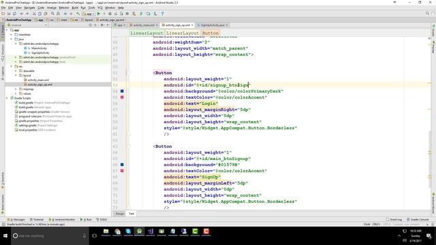This screenshot has height=245, width=436.
Task: Open the VCS menu
Action: pos(100,7)
